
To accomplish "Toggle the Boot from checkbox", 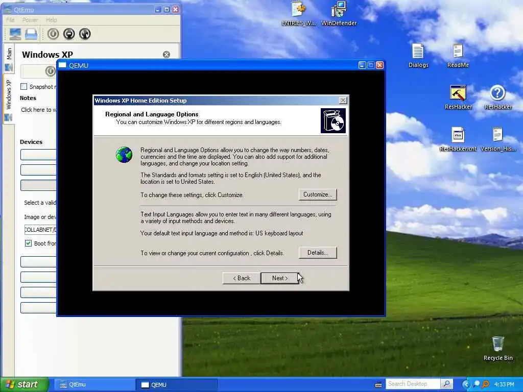I will [x=29, y=243].
